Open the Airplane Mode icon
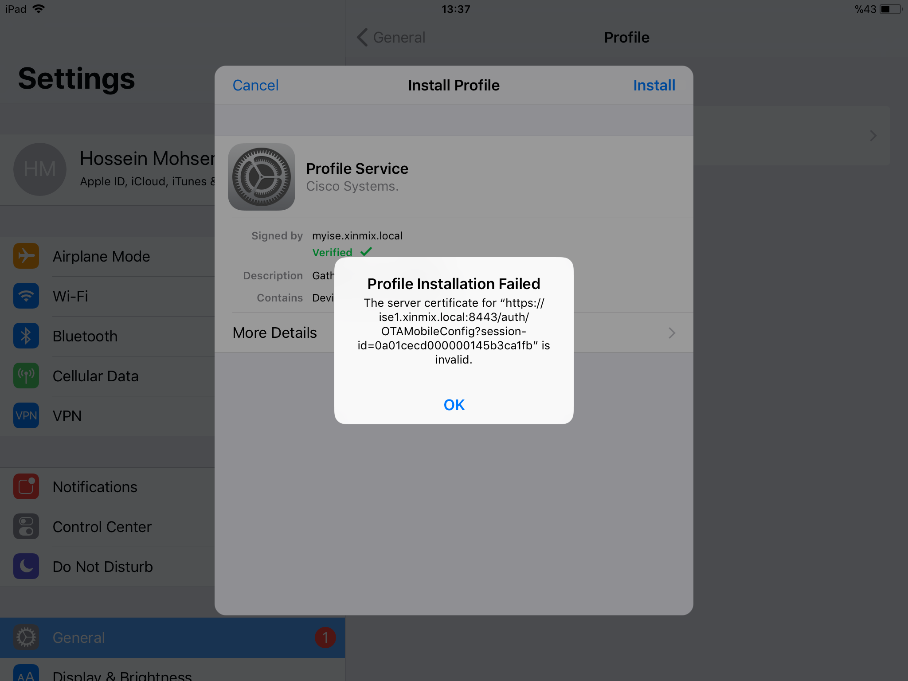Screen dimensions: 908x681 [x=26, y=256]
